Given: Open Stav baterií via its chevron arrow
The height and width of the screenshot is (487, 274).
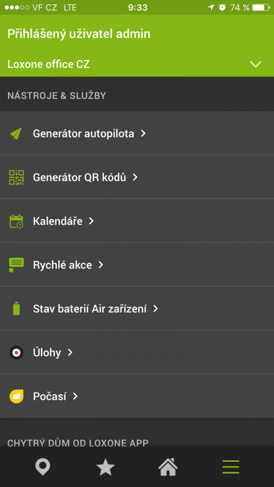Looking at the screenshot, I should pyautogui.click(x=155, y=309).
